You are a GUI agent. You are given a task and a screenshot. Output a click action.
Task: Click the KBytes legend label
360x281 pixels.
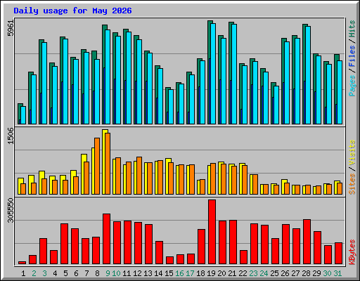[352, 252]
